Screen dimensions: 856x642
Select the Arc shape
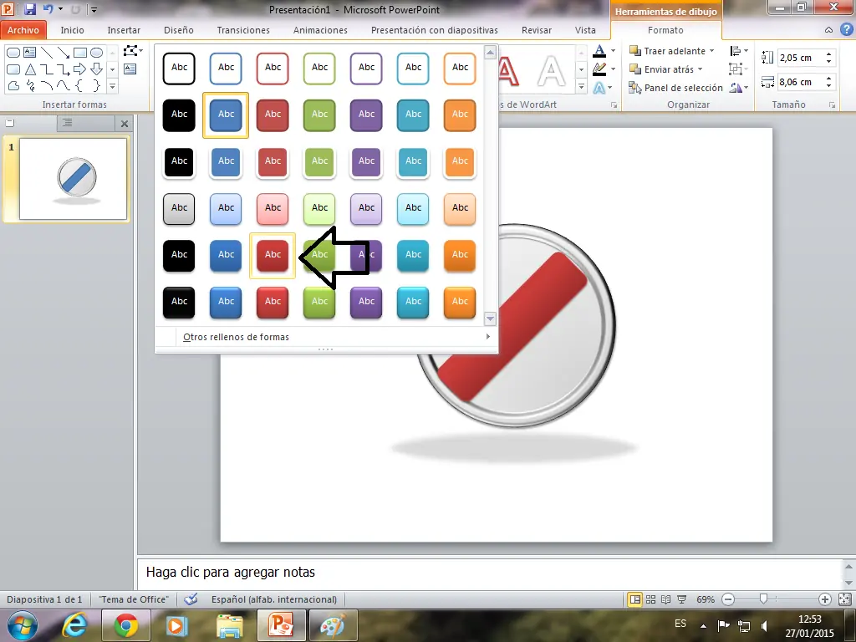click(47, 86)
